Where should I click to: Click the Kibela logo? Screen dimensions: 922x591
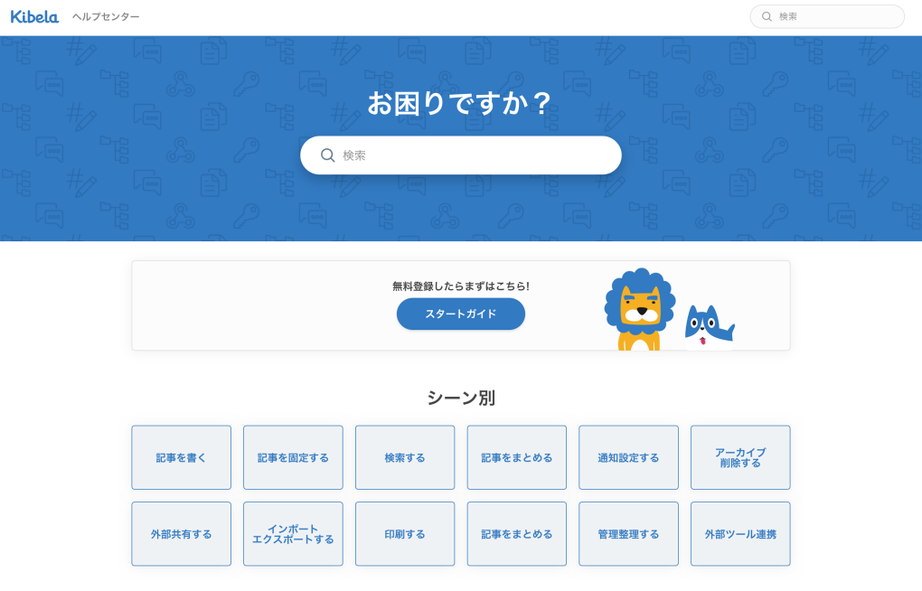pyautogui.click(x=33, y=15)
